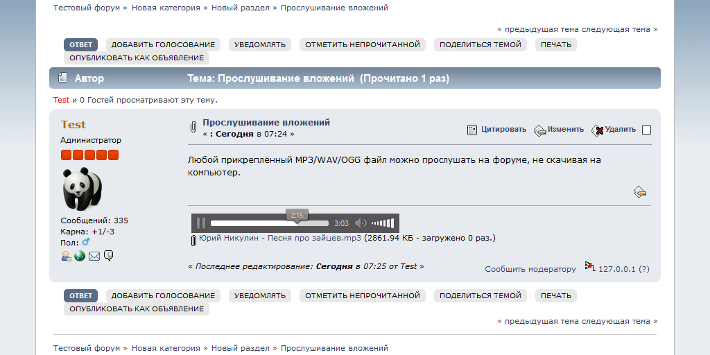Image resolution: width=710 pixels, height=355 pixels.
Task: Click the quick edit icon in the post
Action: pos(640,192)
